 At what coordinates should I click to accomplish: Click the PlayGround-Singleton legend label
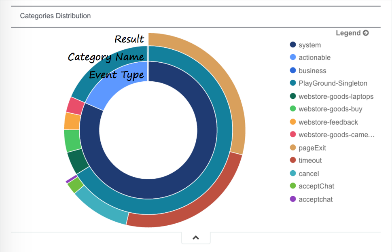333,83
